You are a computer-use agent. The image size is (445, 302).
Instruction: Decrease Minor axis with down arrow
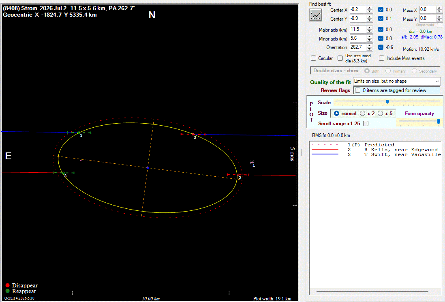370,40
